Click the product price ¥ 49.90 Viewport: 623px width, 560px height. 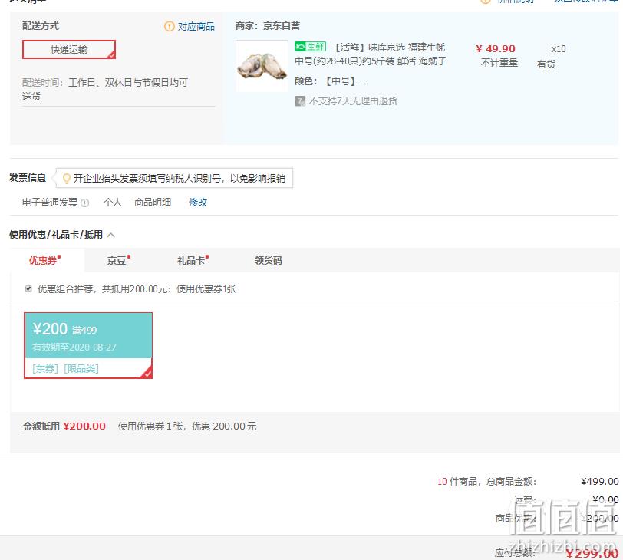click(496, 49)
